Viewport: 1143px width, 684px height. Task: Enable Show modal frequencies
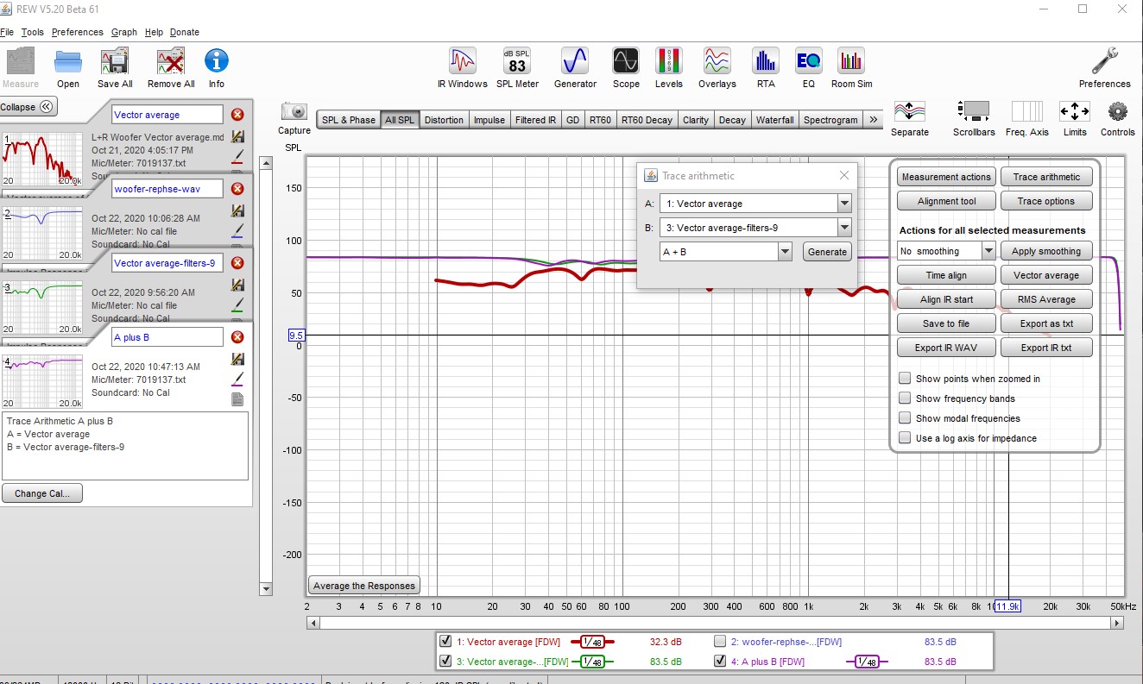905,418
